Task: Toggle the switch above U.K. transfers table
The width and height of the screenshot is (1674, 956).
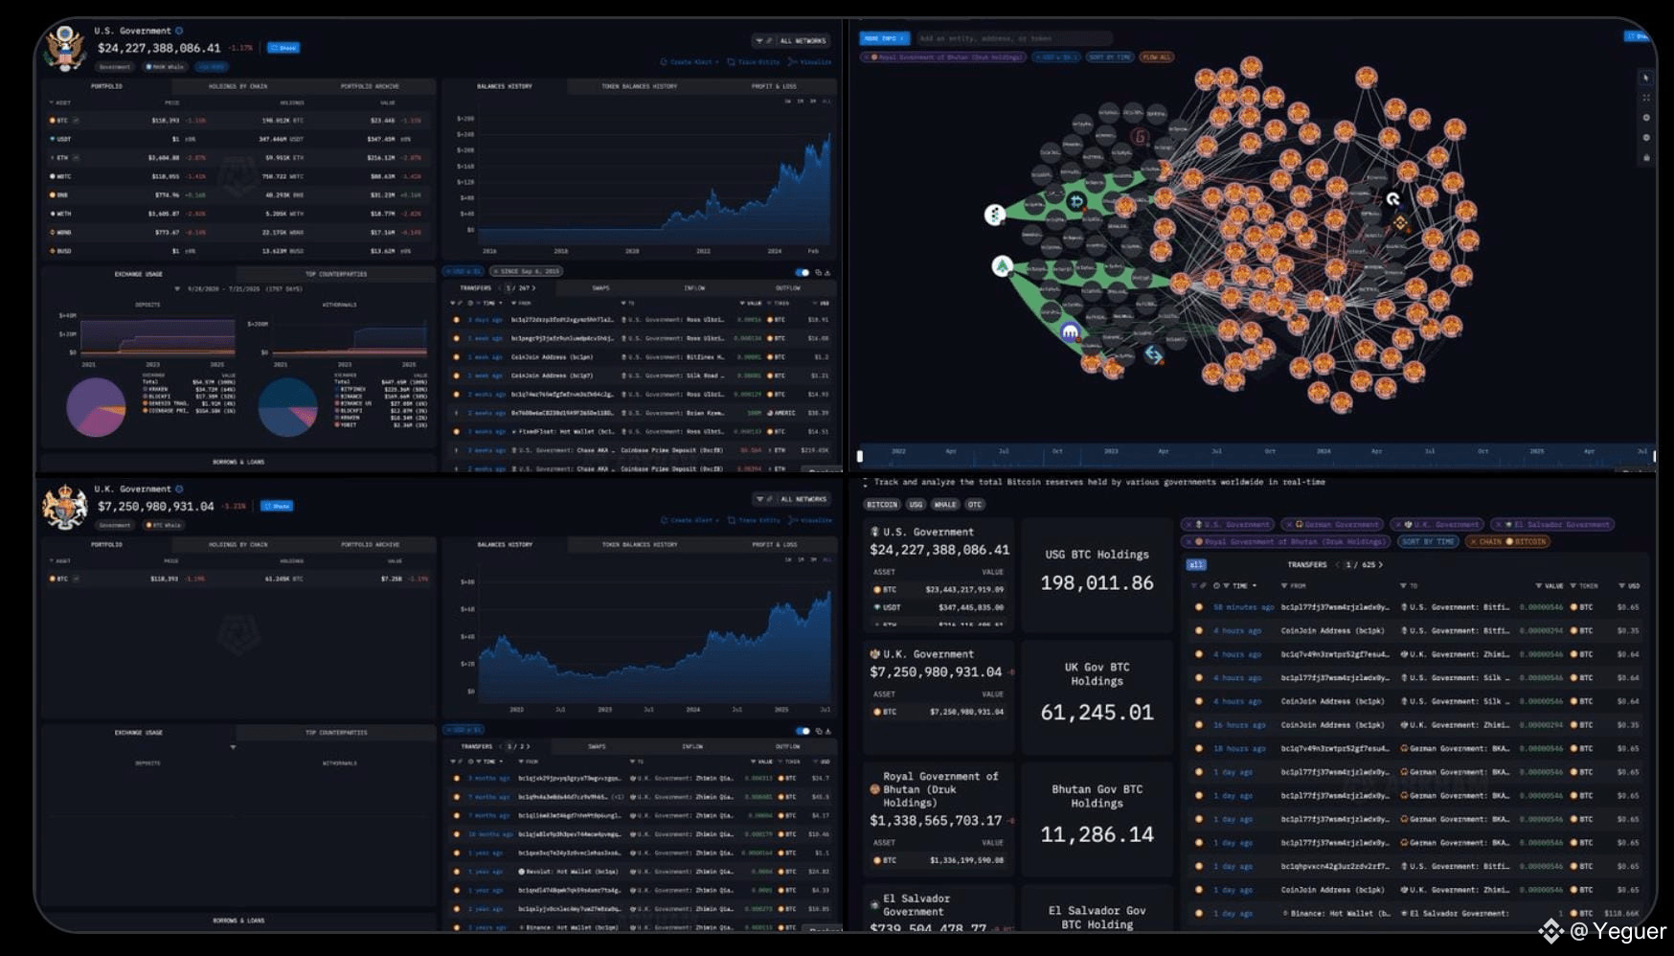Action: (x=803, y=731)
